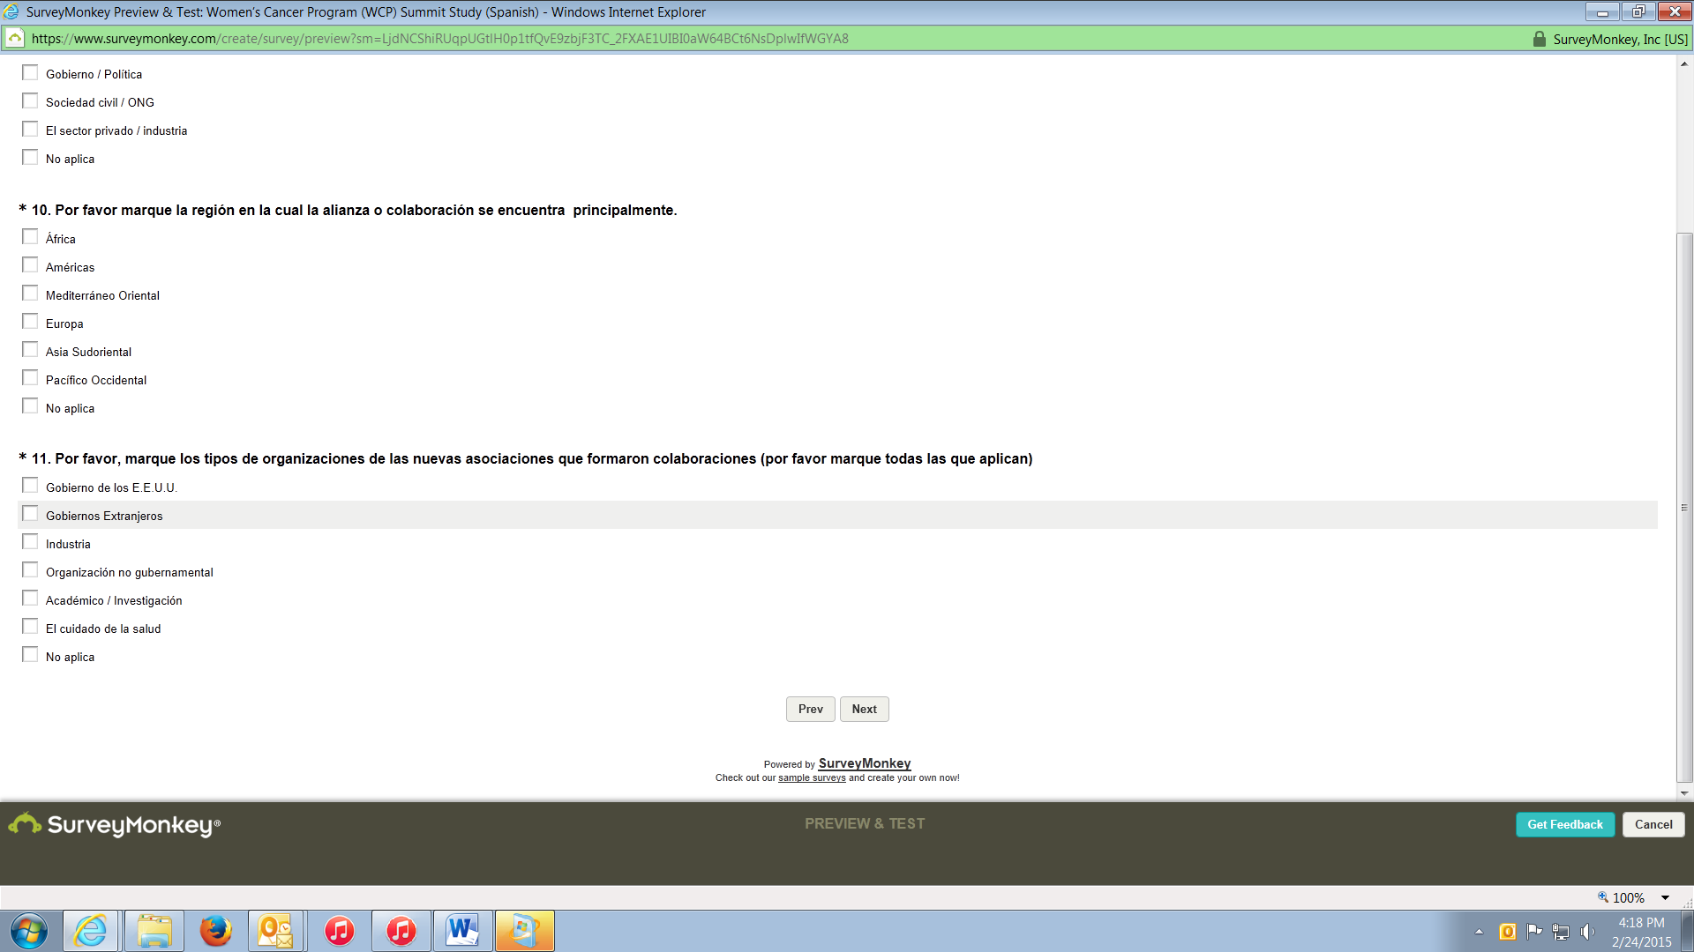Image resolution: width=1694 pixels, height=952 pixels.
Task: Open Outlook from the taskbar
Action: 275,931
